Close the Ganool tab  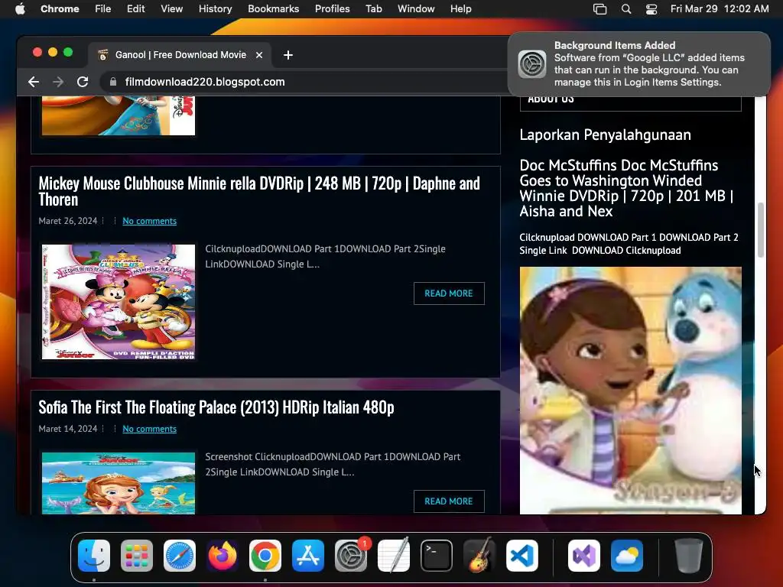259,55
